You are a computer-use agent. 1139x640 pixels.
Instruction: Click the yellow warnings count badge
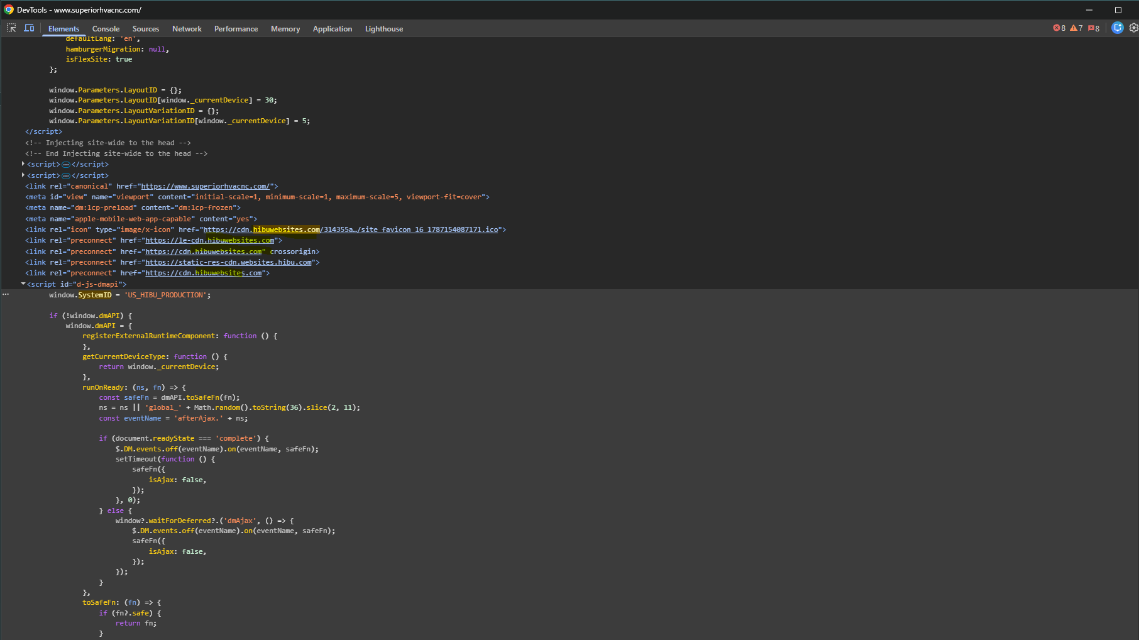coord(1076,28)
